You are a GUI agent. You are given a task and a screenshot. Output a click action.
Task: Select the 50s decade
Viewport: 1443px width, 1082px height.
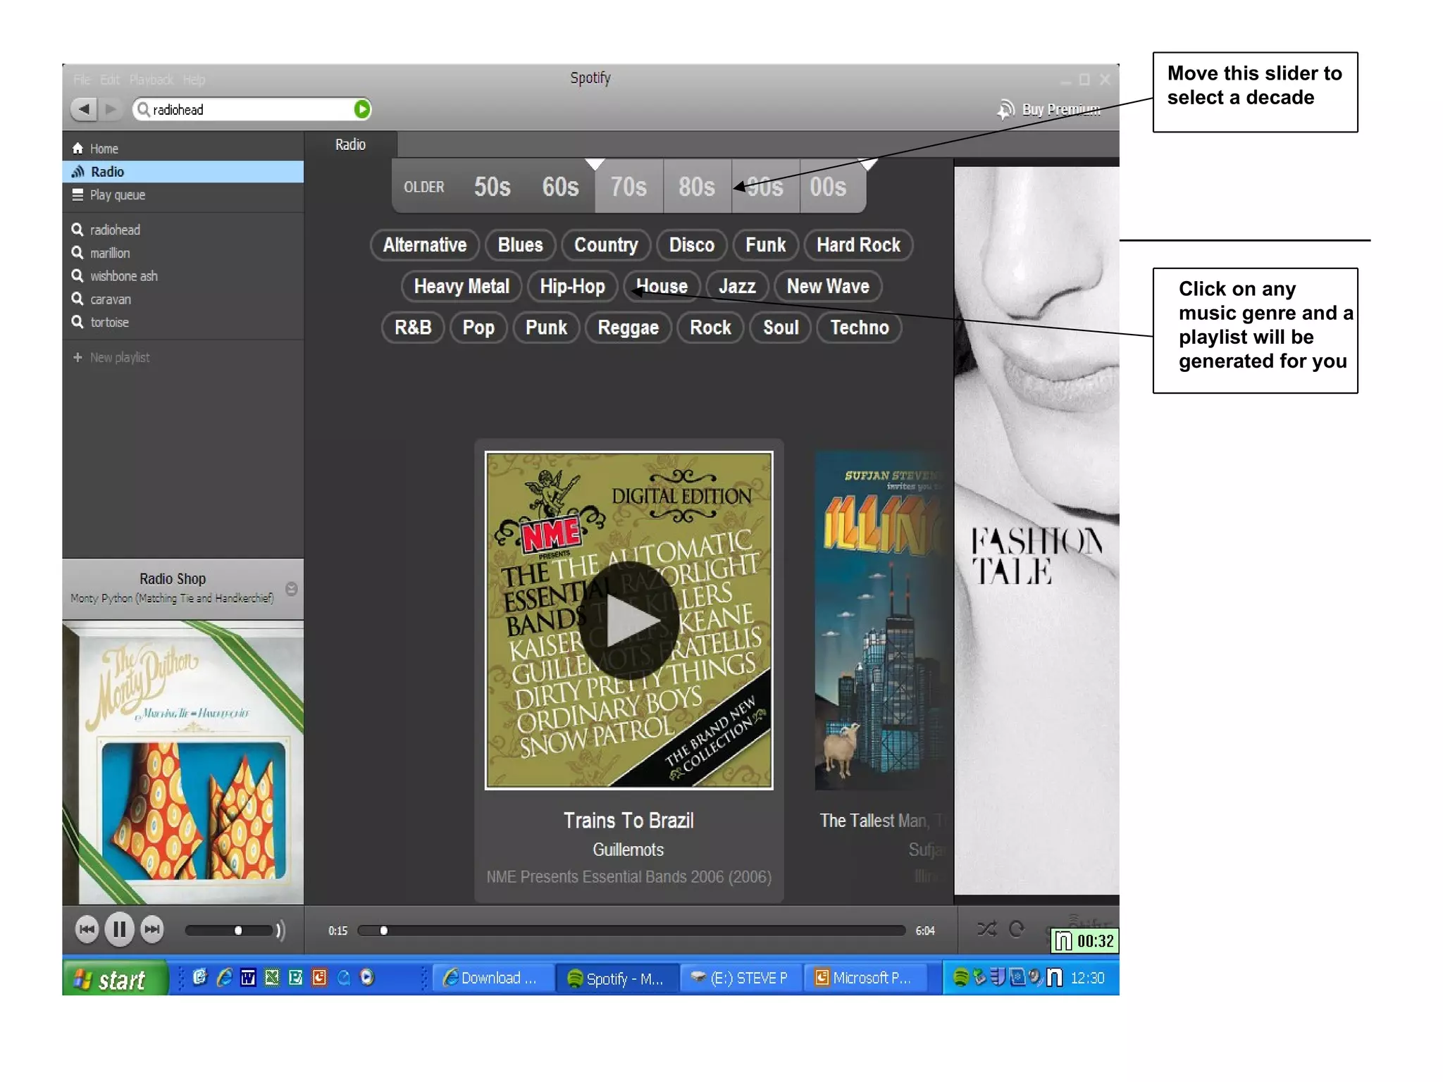[492, 187]
